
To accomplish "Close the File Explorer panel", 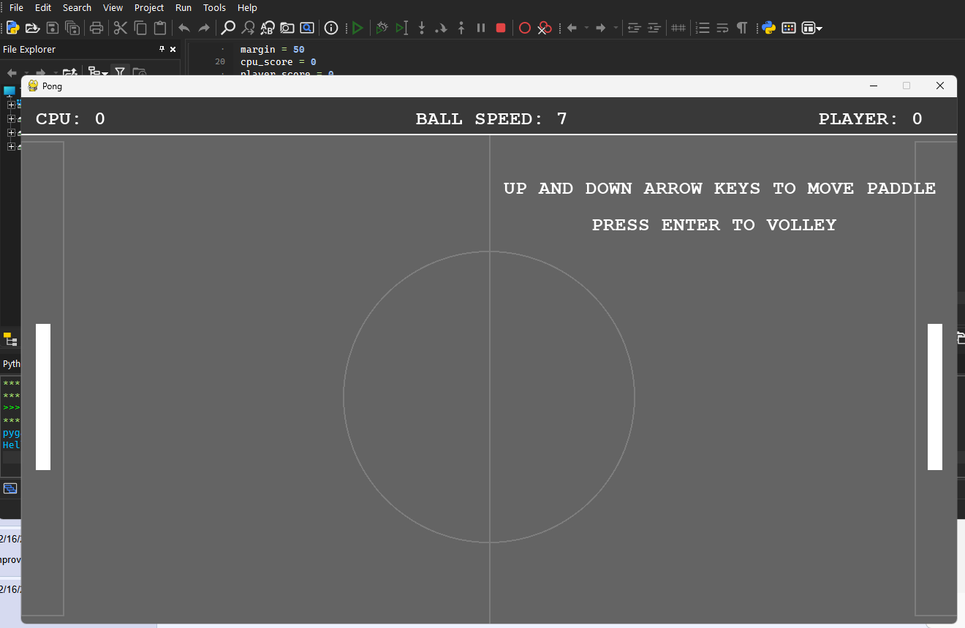I will [173, 49].
